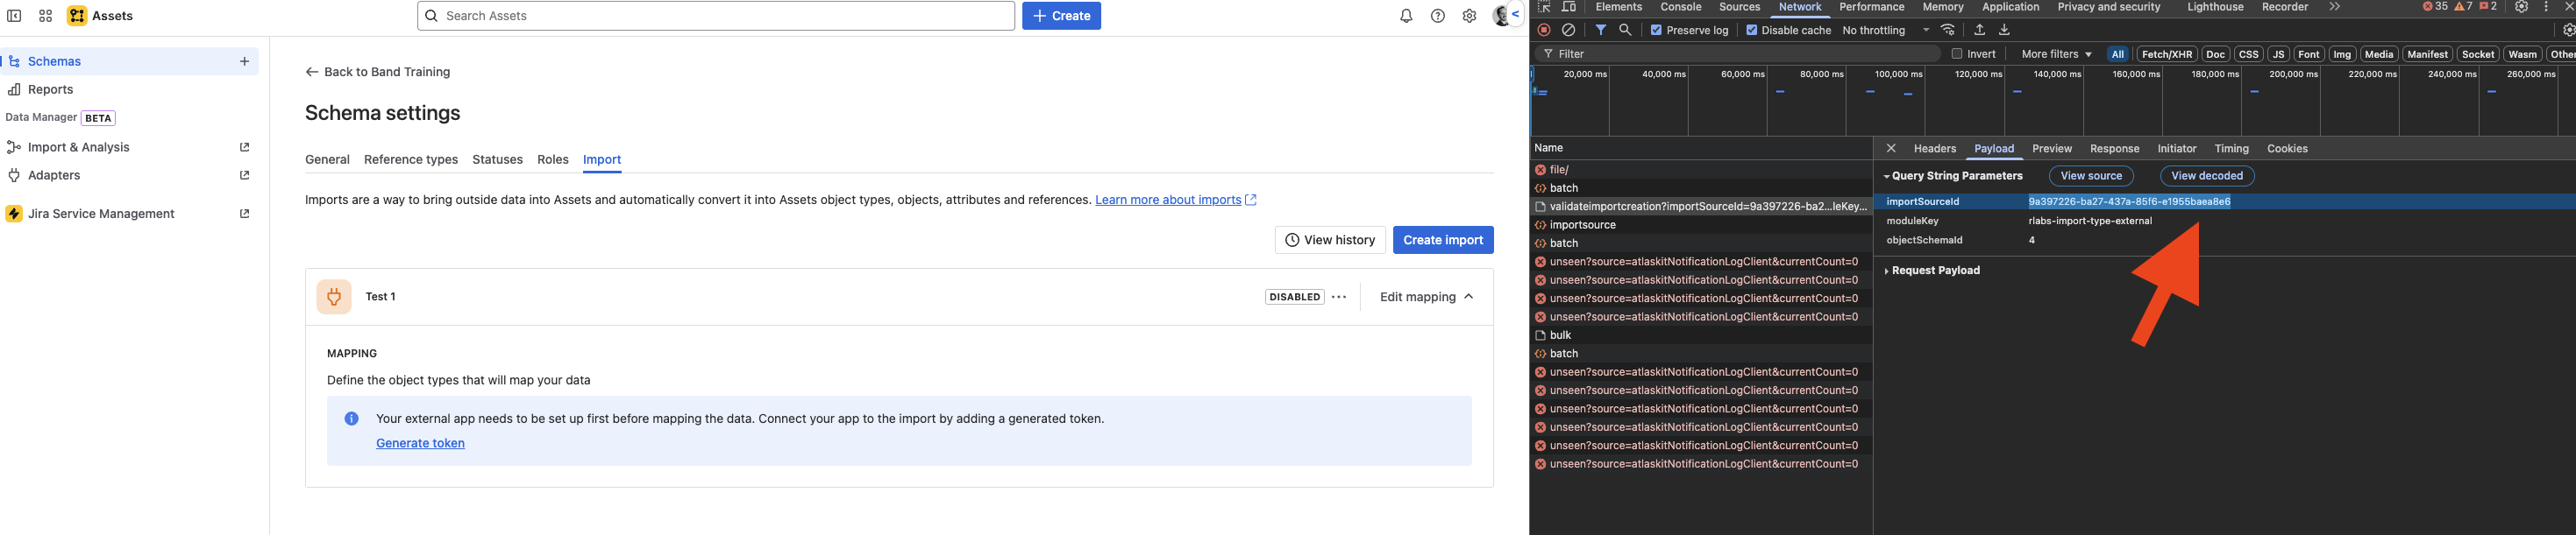Image resolution: width=2576 pixels, height=535 pixels.
Task: Open the user profile avatar
Action: pyautogui.click(x=1502, y=16)
